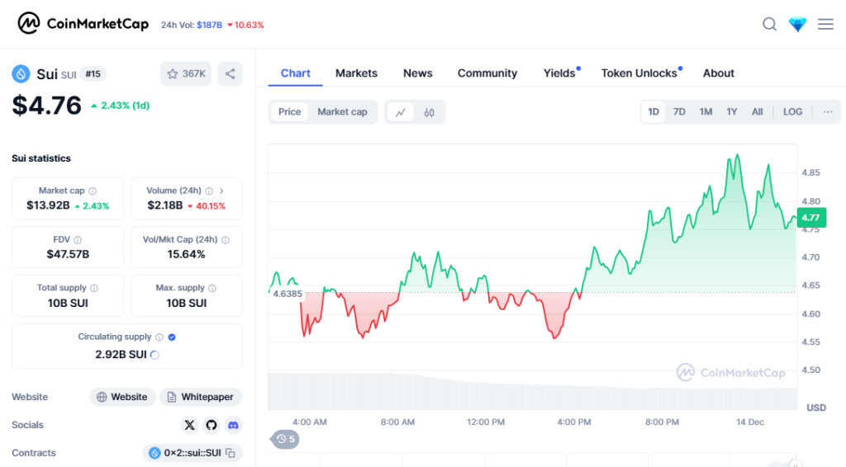Click the verified checkmark badge by Circulating supply
The image size is (846, 467).
pyautogui.click(x=172, y=337)
